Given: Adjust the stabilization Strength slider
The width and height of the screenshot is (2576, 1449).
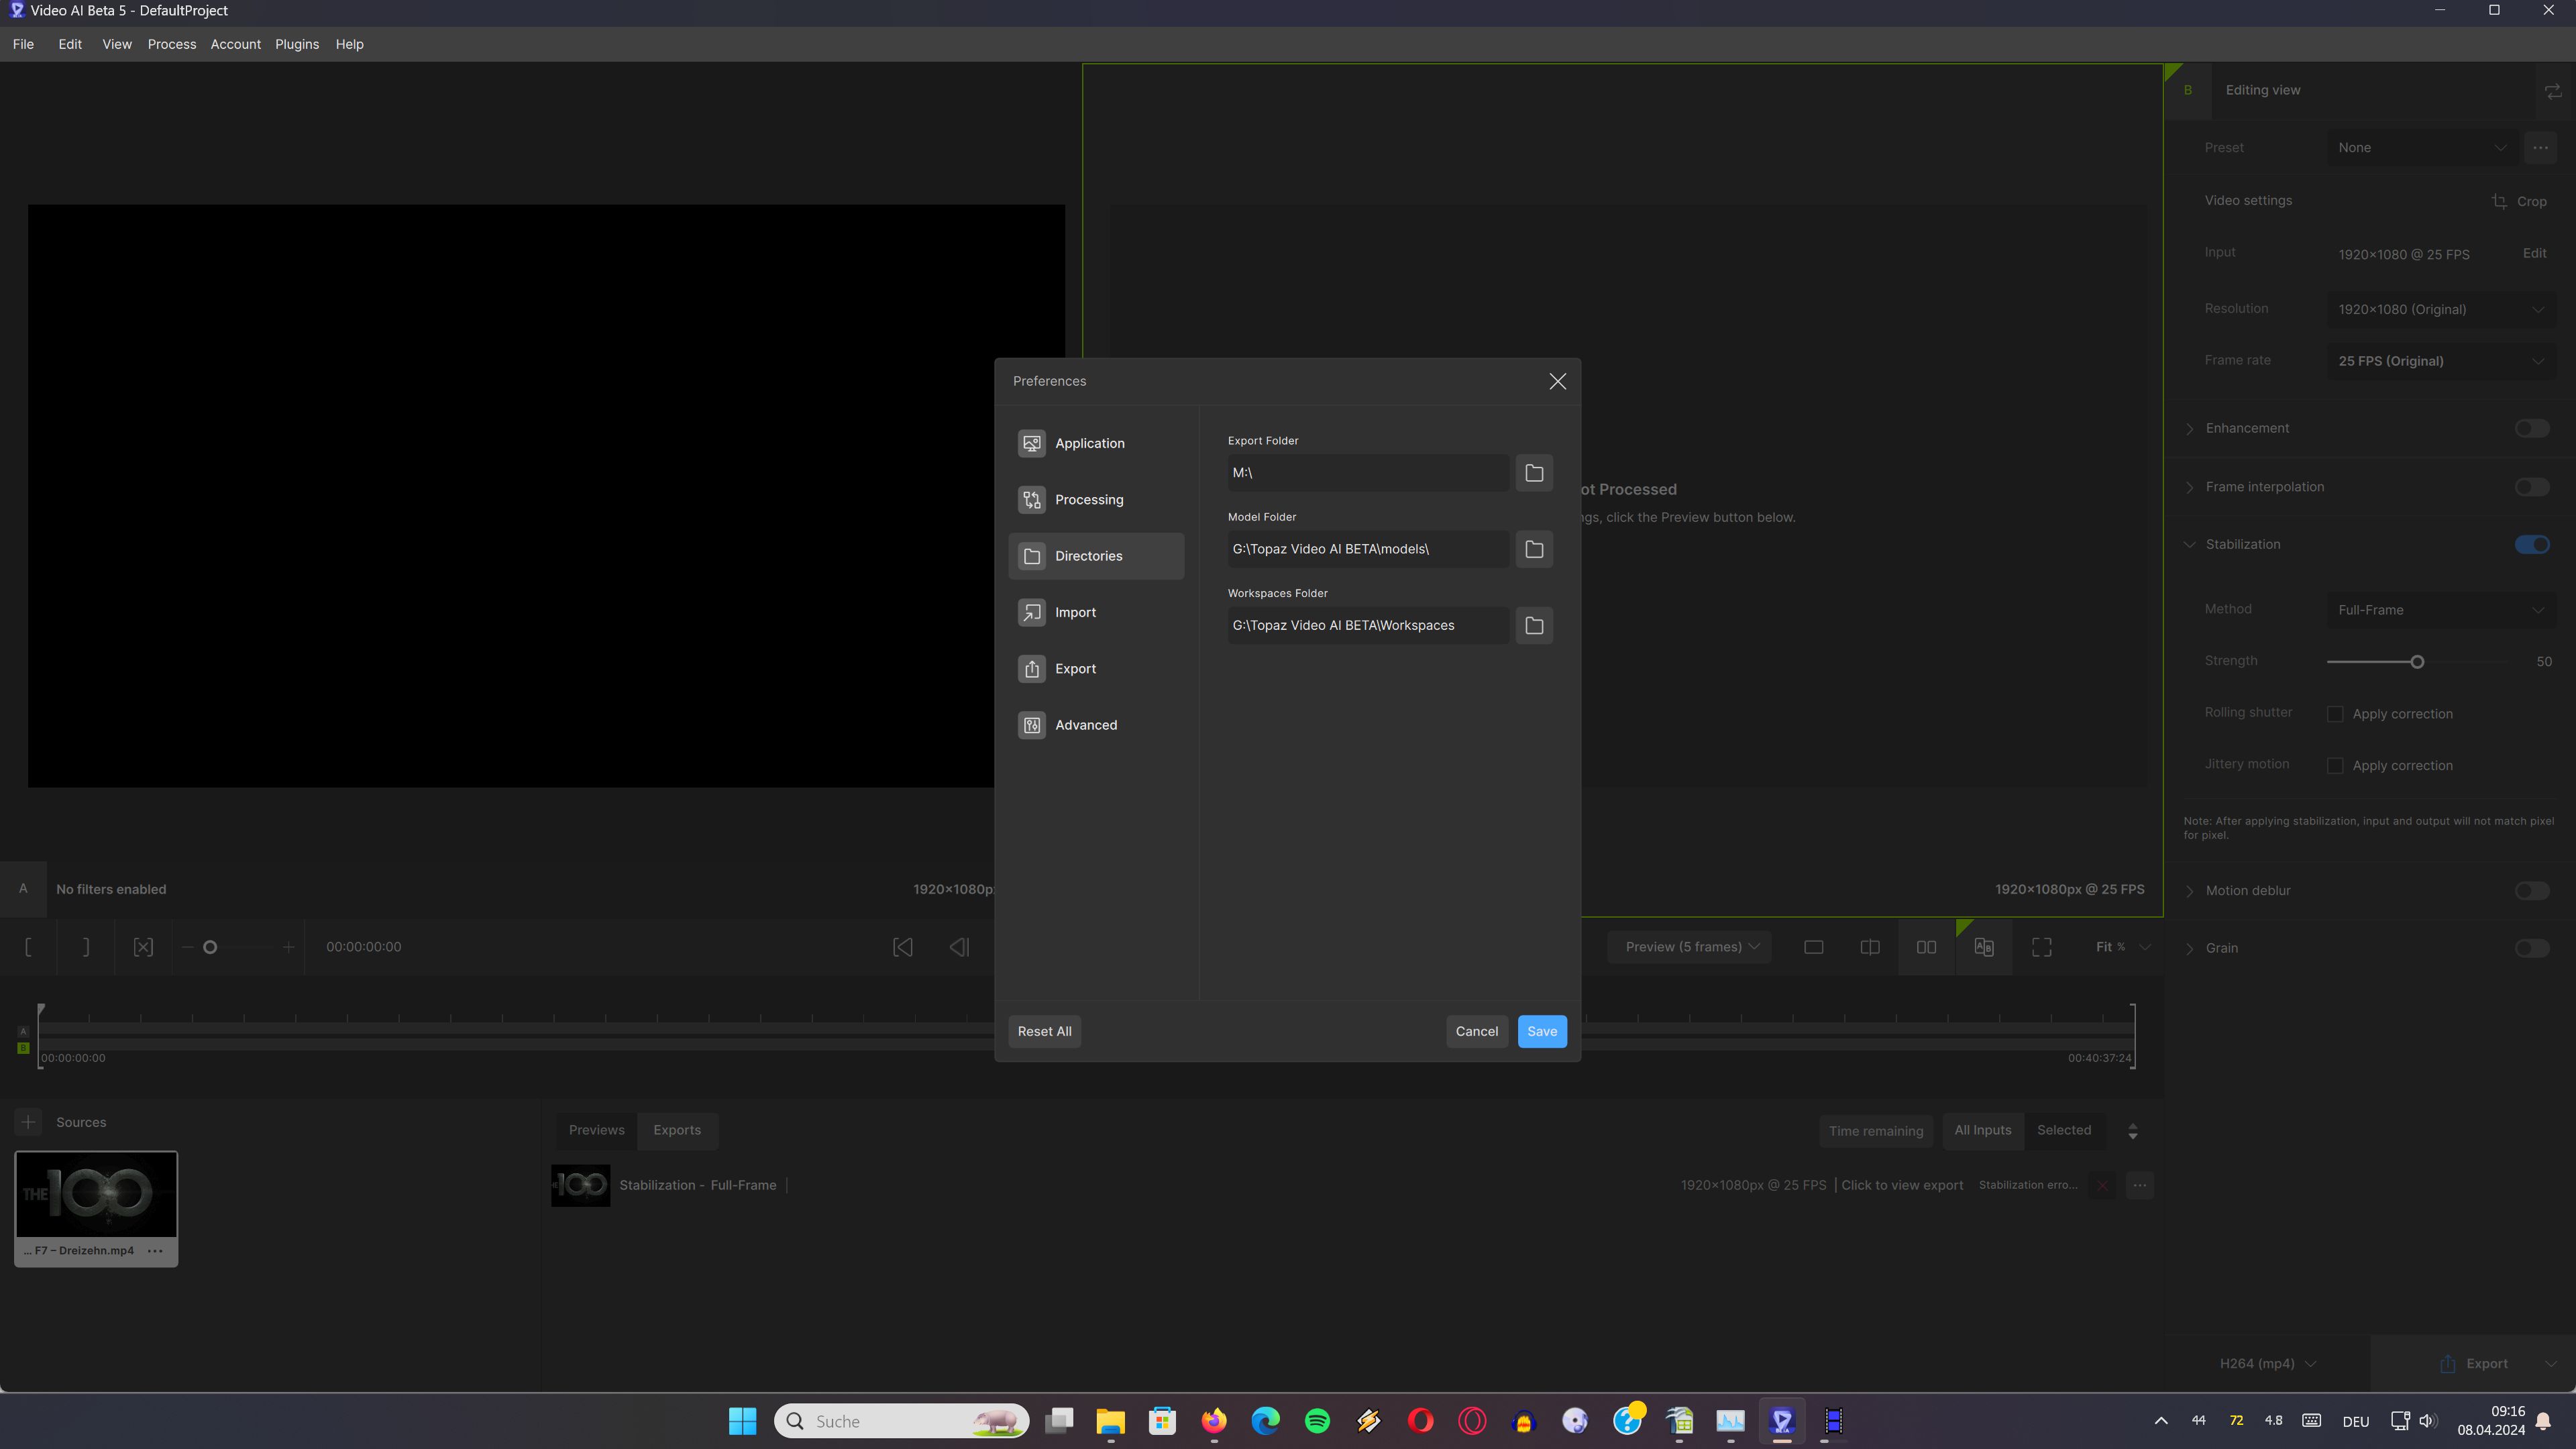Looking at the screenshot, I should click(2417, 662).
